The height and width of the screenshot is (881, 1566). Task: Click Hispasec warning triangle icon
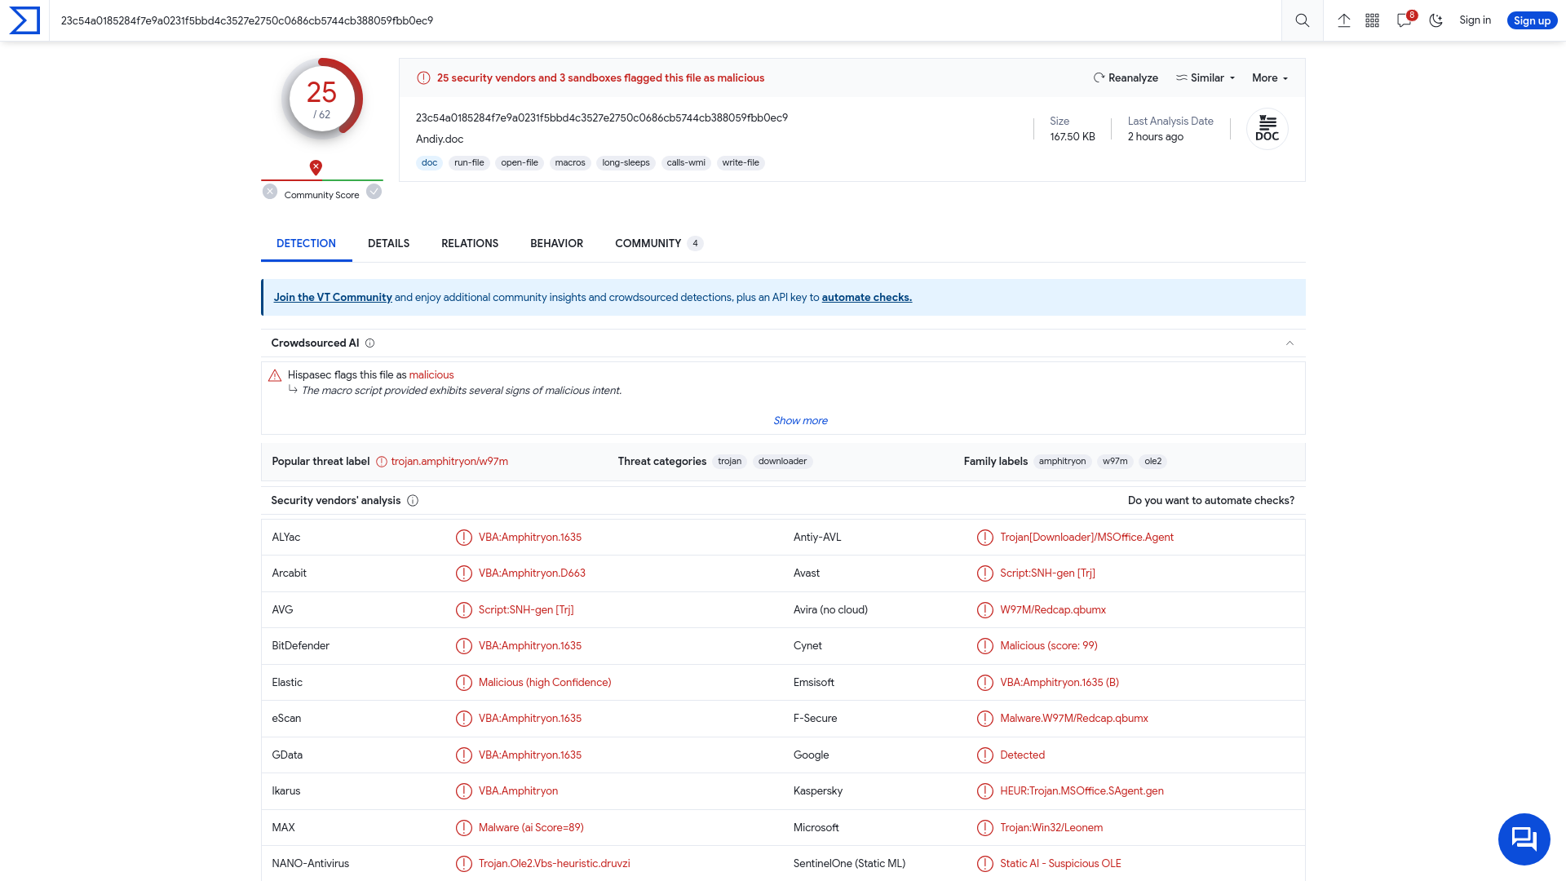point(275,376)
